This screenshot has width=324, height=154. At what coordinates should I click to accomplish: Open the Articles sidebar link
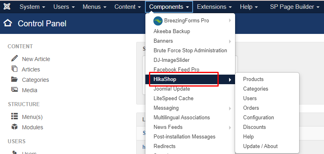point(31,69)
